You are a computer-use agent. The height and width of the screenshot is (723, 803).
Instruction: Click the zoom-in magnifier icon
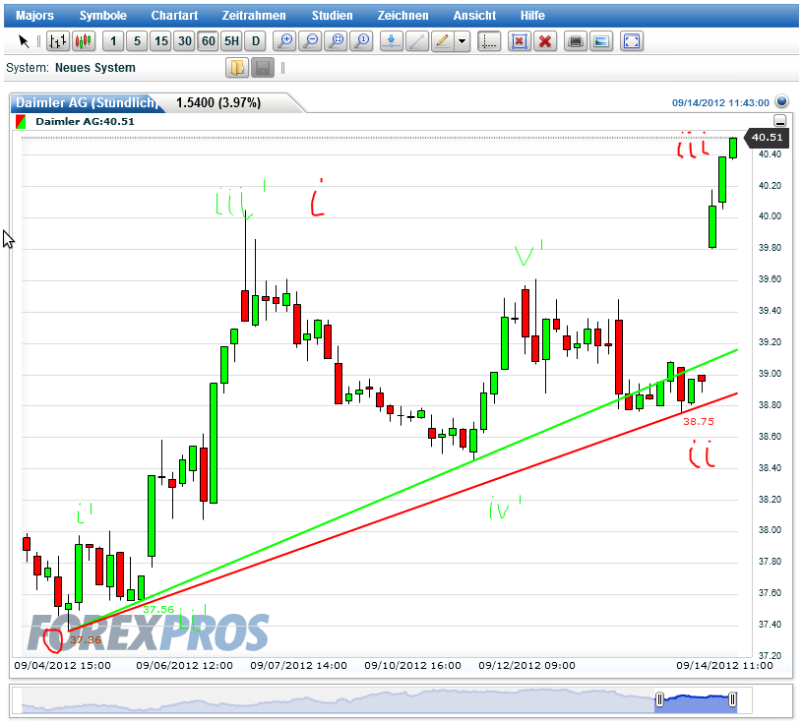[x=285, y=41]
